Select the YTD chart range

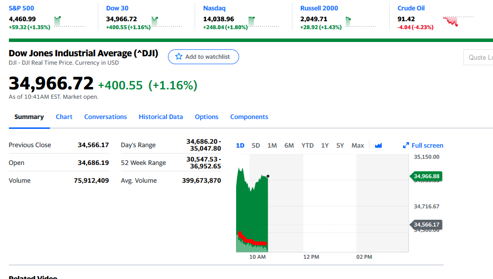(x=307, y=146)
